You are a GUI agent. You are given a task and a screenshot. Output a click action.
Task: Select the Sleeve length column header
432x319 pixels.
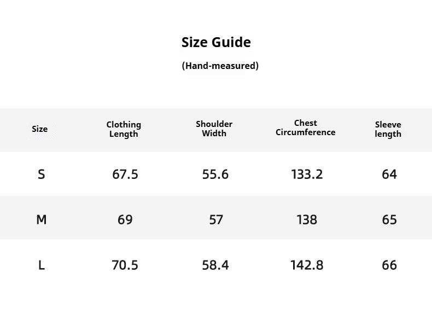pyautogui.click(x=388, y=129)
